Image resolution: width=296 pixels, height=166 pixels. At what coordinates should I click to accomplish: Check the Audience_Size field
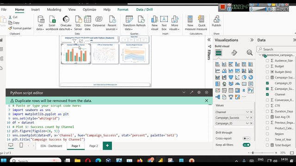click(267, 60)
